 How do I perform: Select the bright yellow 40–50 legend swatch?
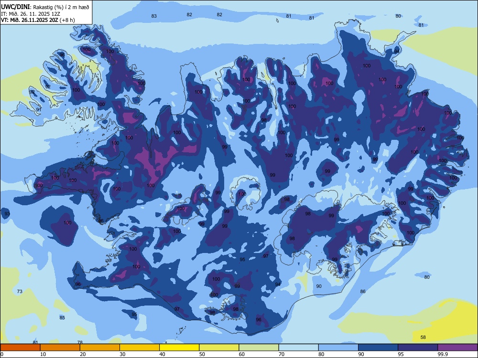(x=179, y=347)
